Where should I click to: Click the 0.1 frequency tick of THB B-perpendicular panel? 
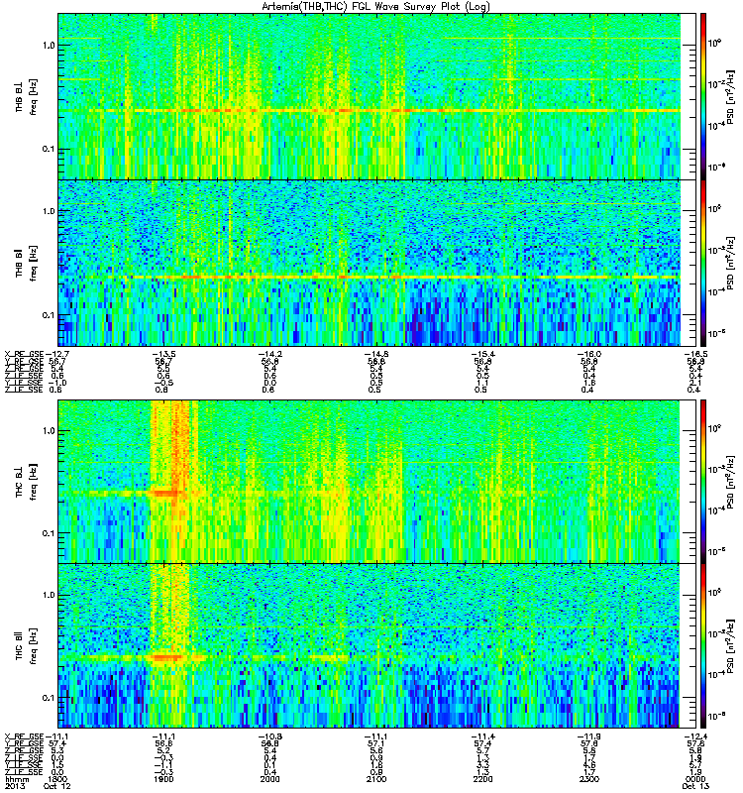tap(49, 150)
